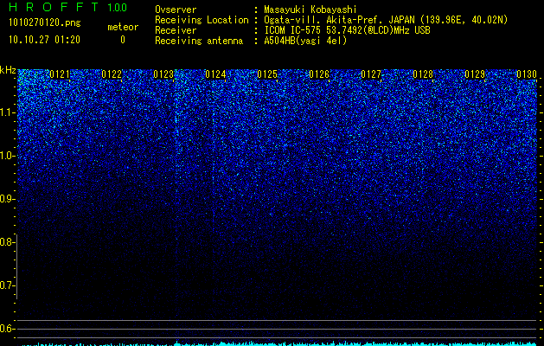
Task: Click the Receiver label
Action: pos(176,30)
